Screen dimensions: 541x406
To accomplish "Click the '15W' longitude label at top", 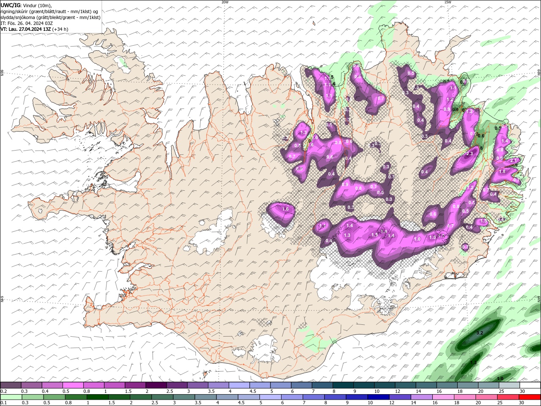I will [x=447, y=2].
